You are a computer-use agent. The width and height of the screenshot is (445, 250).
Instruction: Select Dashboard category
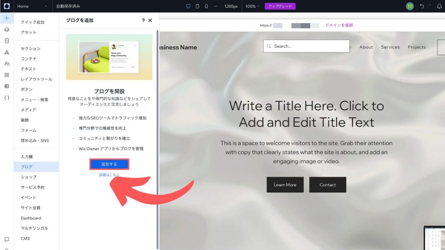(31, 218)
